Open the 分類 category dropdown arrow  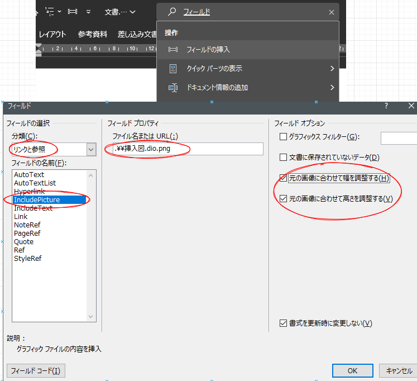[x=91, y=149]
